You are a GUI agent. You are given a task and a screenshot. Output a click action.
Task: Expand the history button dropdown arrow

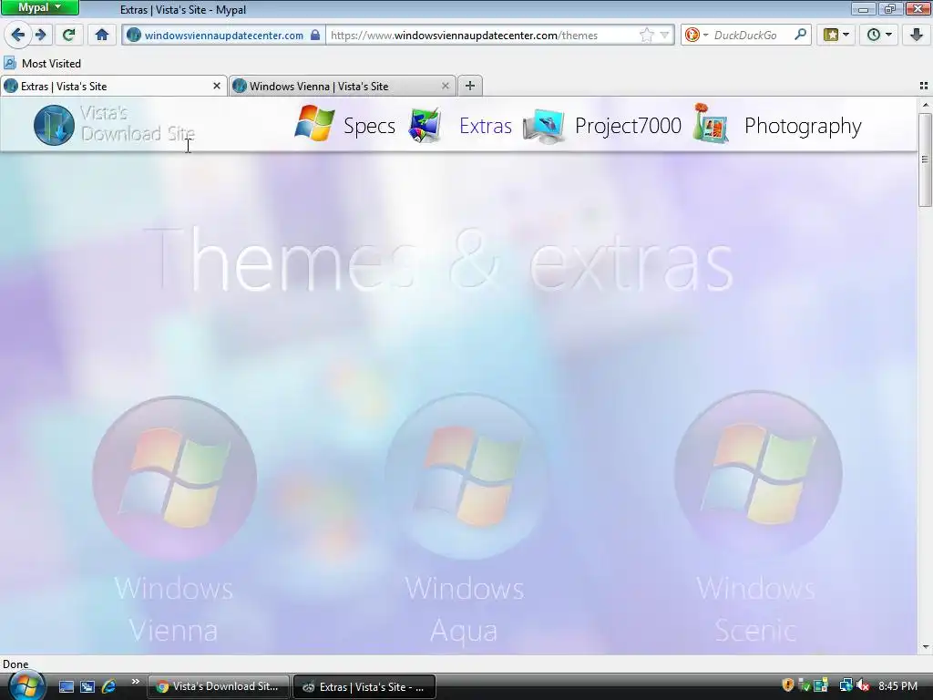coord(889,36)
